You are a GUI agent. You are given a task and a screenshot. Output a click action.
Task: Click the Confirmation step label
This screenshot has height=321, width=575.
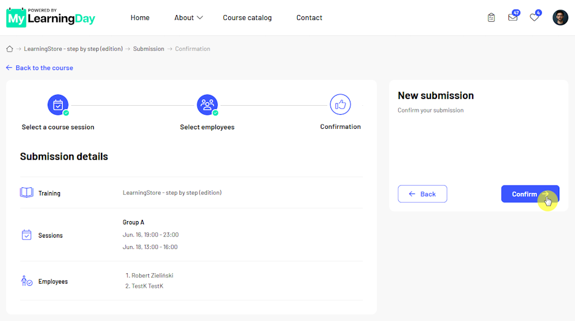pos(340,126)
